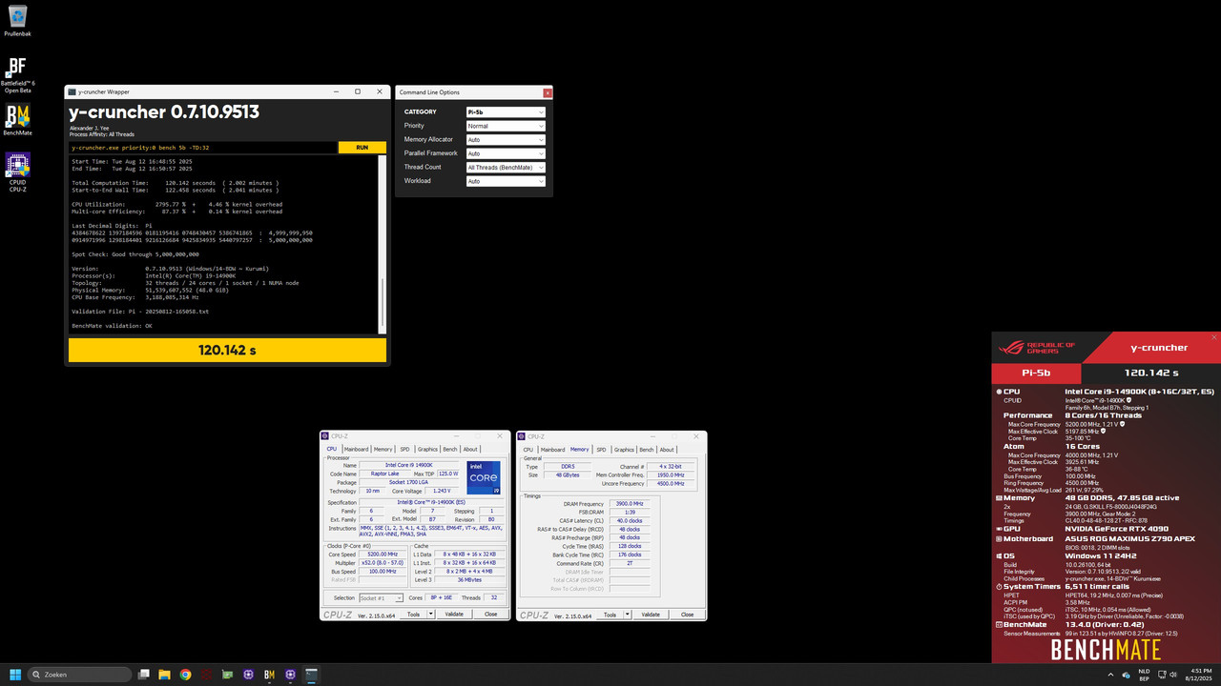Screen dimensions: 1221x686
Task: Switch to Mainboard tab in right CPU-Z window
Action: 553,450
